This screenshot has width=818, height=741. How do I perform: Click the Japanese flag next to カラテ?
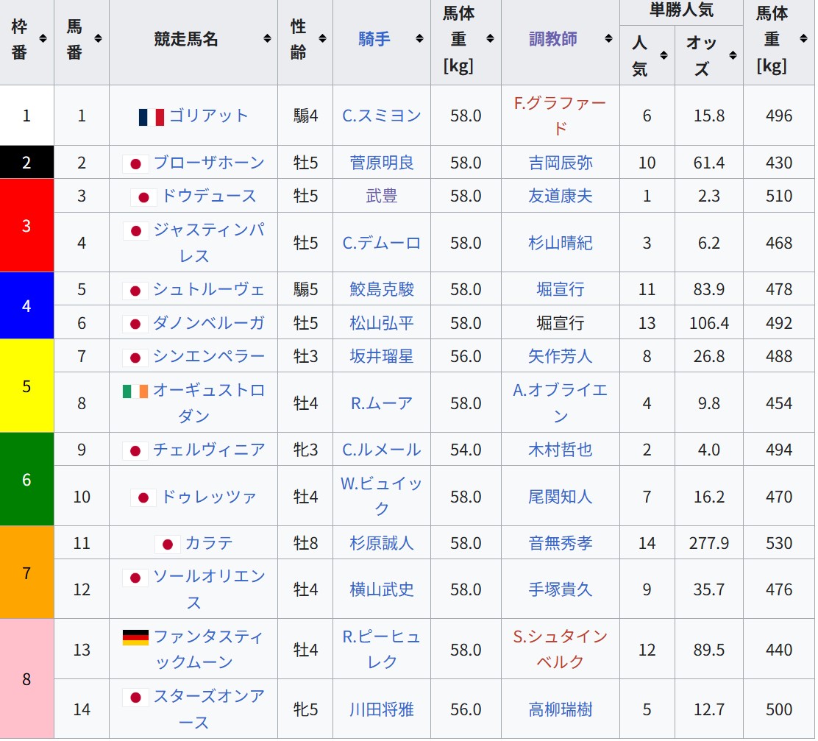click(167, 544)
